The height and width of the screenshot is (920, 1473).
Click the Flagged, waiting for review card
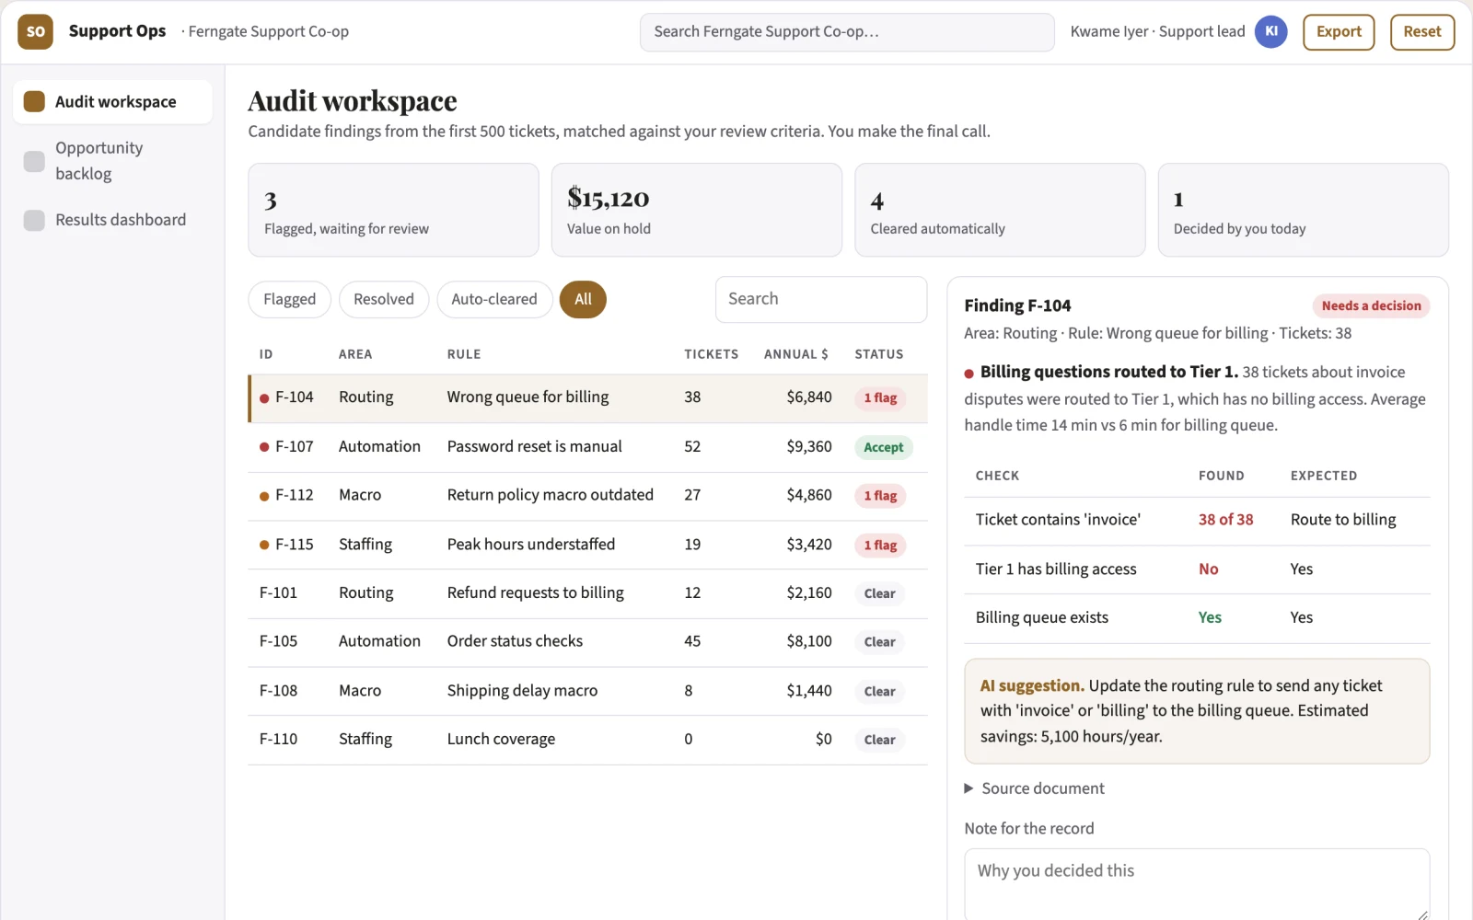393,210
